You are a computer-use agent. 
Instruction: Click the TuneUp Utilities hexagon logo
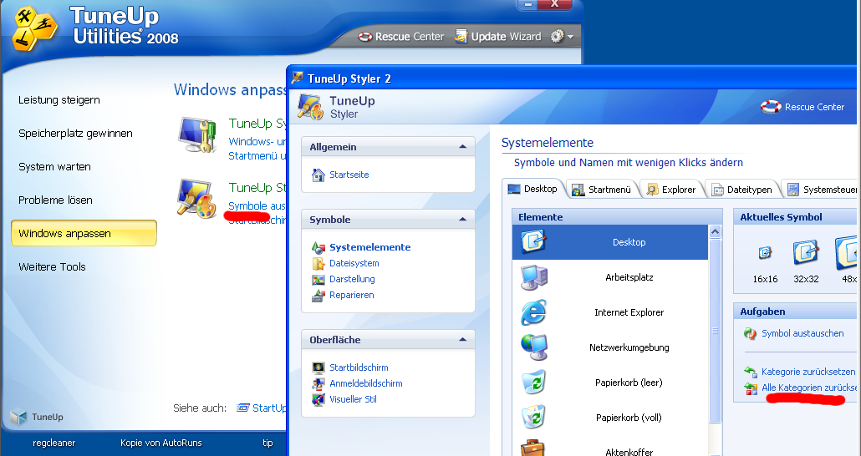click(x=34, y=28)
